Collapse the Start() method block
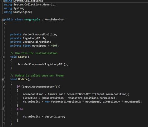 (x=3, y=57)
